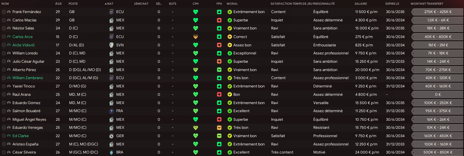Tick the selection circle for Frank Fernández
The height and width of the screenshot is (156, 464).
(4, 12)
